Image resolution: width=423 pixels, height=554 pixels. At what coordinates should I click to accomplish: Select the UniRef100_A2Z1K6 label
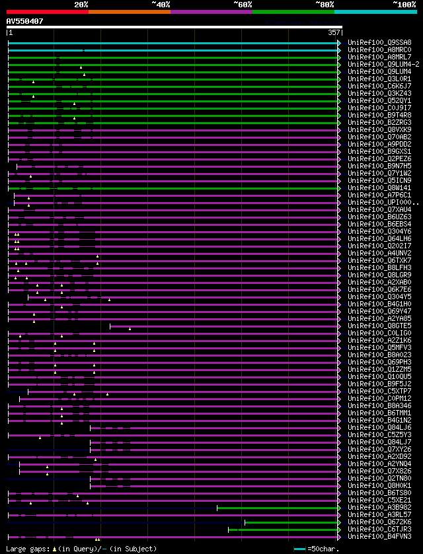pos(379,341)
